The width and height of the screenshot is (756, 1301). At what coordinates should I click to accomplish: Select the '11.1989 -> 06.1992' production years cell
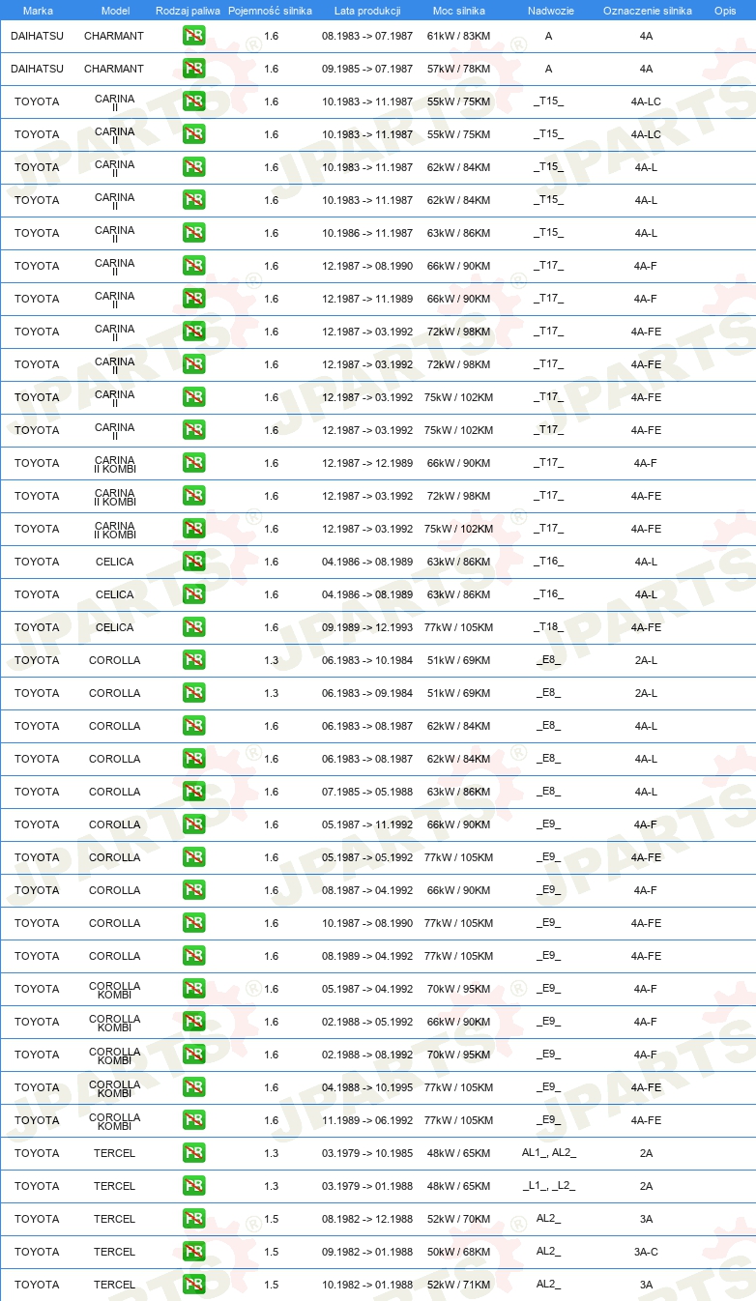click(367, 1120)
